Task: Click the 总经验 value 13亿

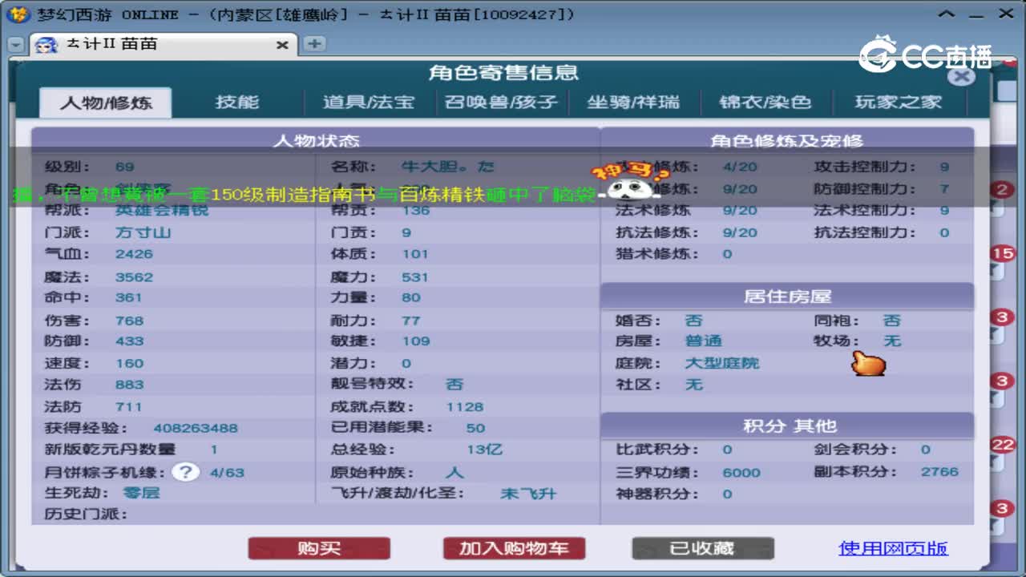Action: (485, 450)
